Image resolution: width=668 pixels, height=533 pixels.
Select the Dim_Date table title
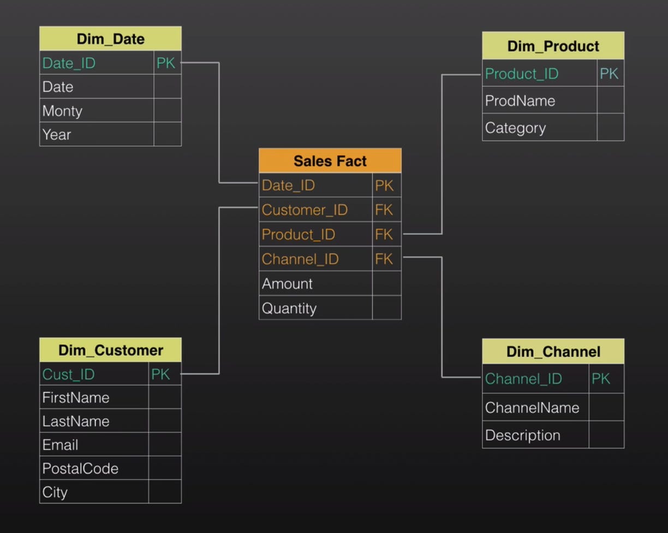110,38
